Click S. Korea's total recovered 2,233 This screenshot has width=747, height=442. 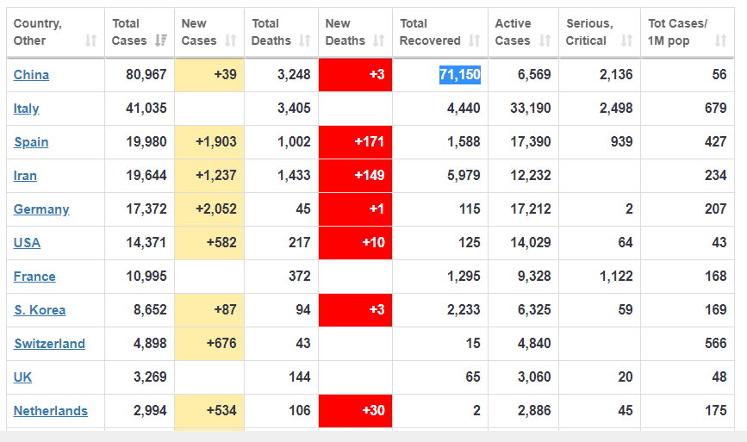pos(464,309)
